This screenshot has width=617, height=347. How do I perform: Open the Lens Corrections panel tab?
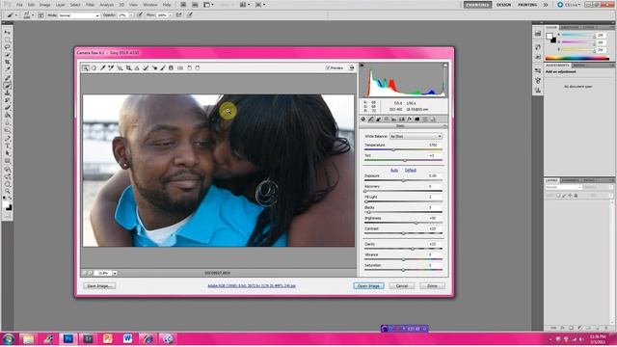click(402, 119)
